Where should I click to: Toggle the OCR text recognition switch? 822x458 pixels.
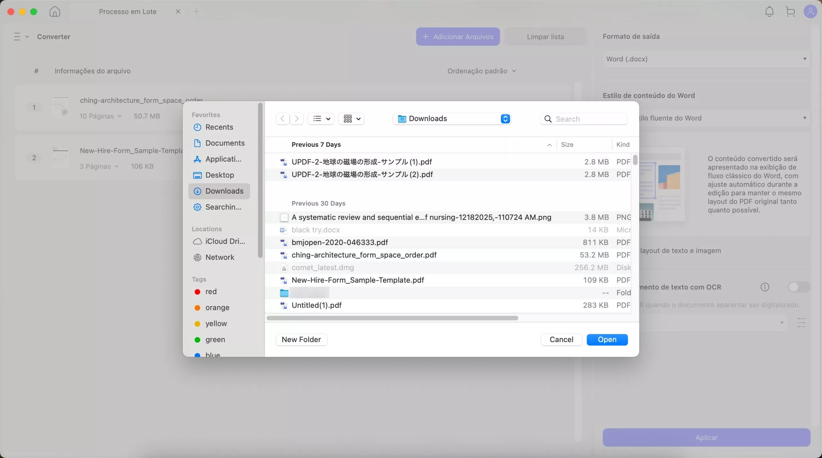(799, 287)
